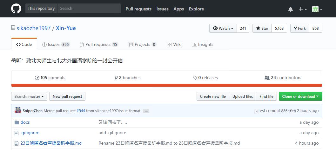Switch to the Insights tab

[203, 44]
